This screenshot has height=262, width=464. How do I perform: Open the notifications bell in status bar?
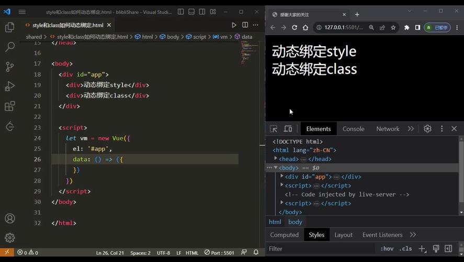(x=256, y=252)
